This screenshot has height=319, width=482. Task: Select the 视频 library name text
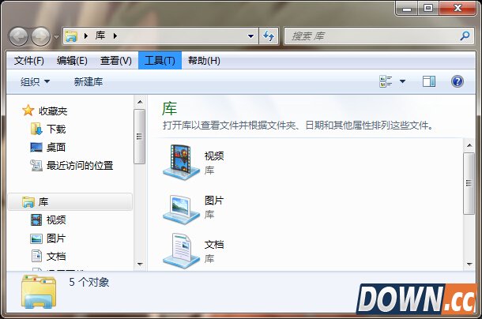point(214,156)
